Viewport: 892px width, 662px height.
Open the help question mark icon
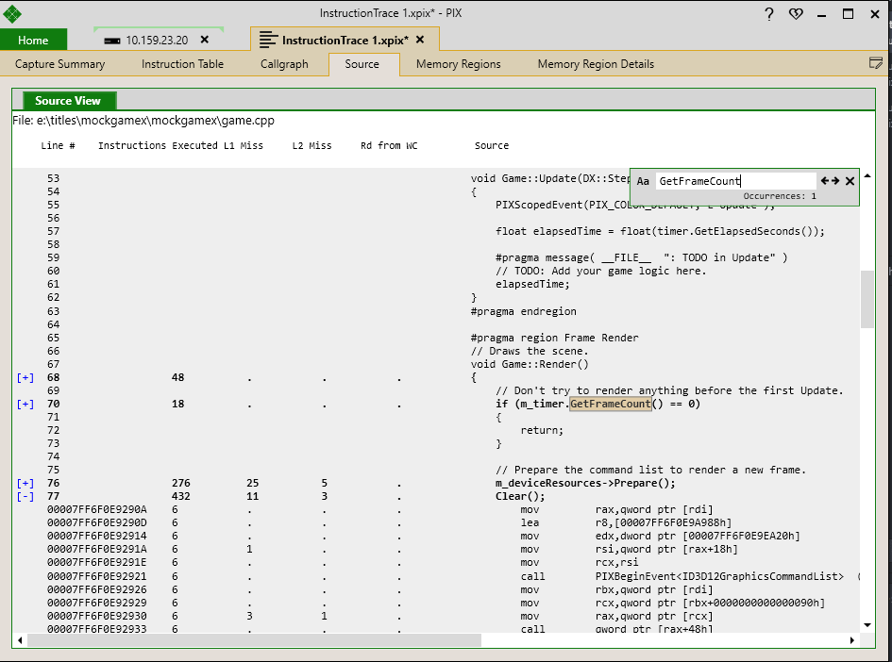(x=769, y=13)
